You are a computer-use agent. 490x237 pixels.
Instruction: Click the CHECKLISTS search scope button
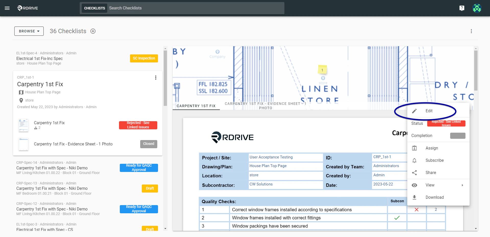pos(94,8)
